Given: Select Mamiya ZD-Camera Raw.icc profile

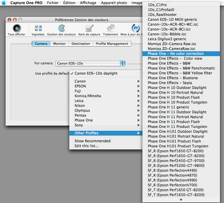Looking at the screenshot, I should (x=181, y=44).
